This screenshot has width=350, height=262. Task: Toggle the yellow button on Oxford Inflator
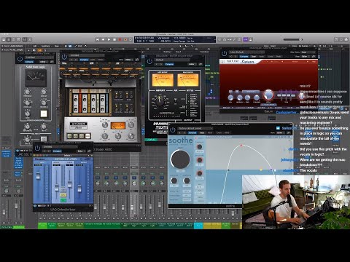(63, 195)
